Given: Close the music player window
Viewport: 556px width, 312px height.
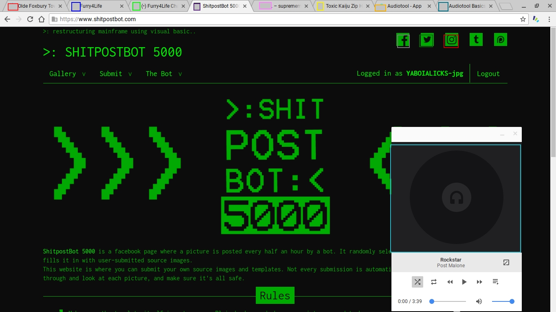Looking at the screenshot, I should [515, 133].
